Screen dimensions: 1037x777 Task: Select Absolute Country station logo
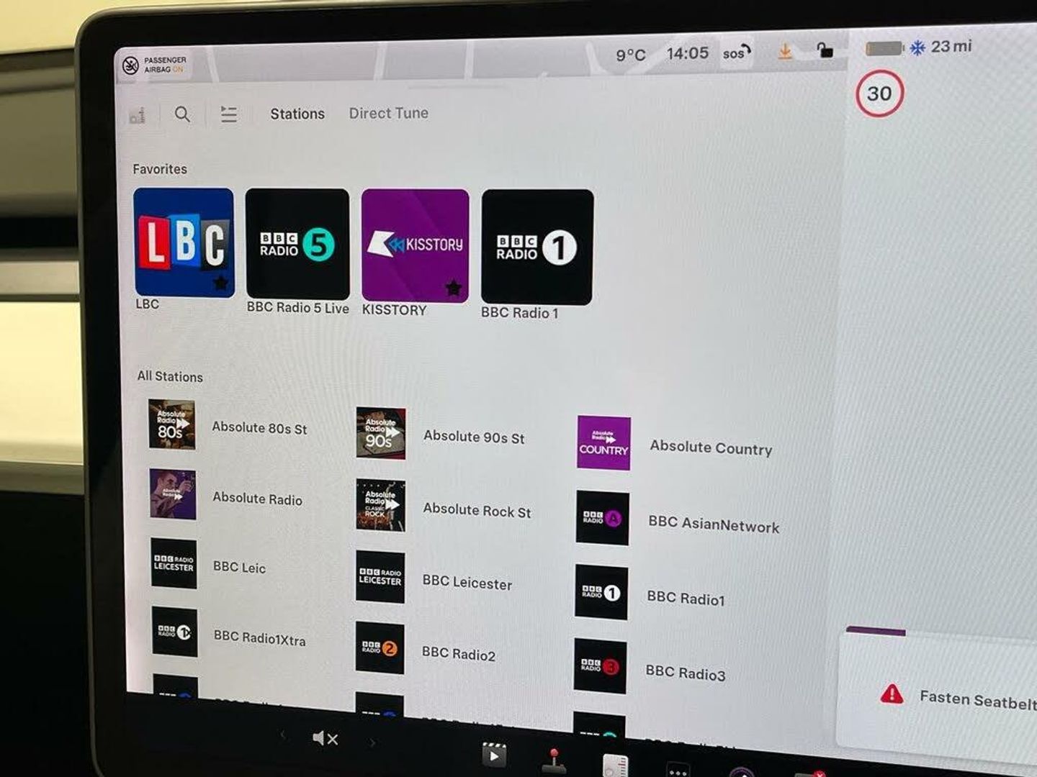(x=603, y=443)
